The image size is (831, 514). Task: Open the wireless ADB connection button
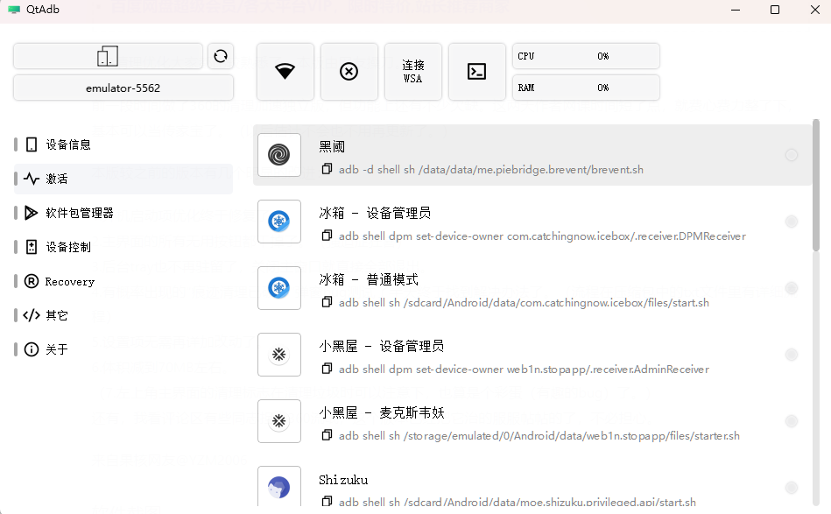click(285, 72)
